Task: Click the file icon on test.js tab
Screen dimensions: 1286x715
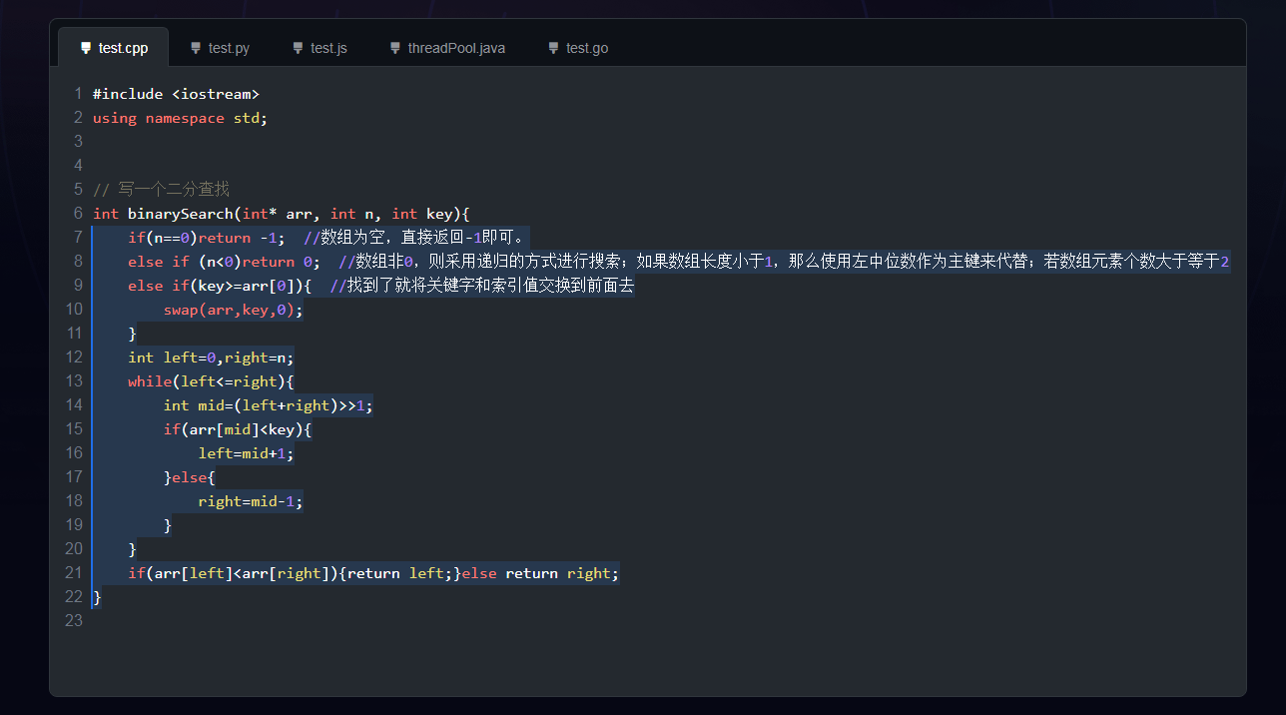Action: click(x=298, y=48)
